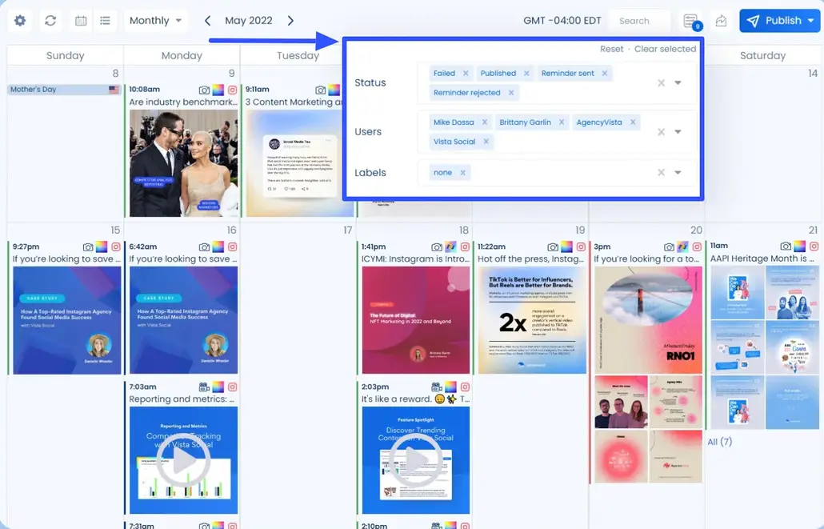Click the Search input field
Viewport: 824px width, 529px height.
point(638,21)
